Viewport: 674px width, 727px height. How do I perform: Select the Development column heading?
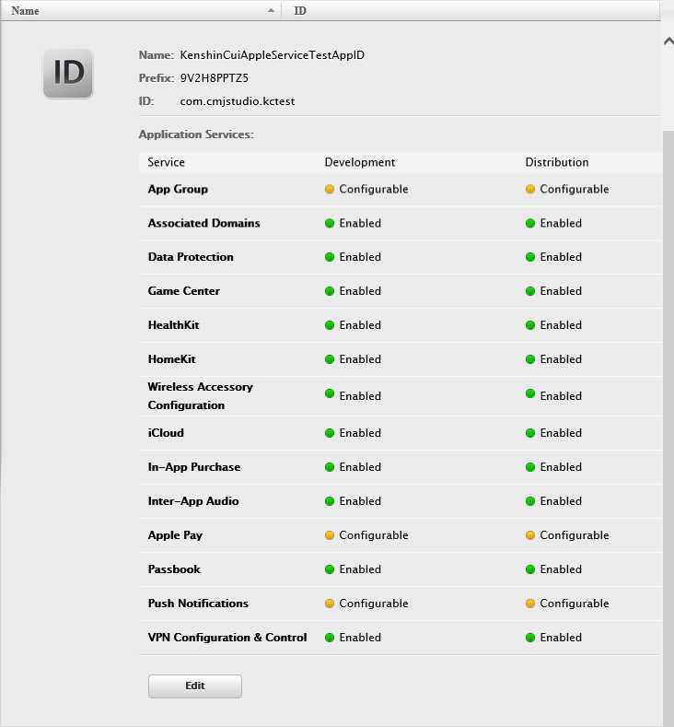[x=360, y=162]
